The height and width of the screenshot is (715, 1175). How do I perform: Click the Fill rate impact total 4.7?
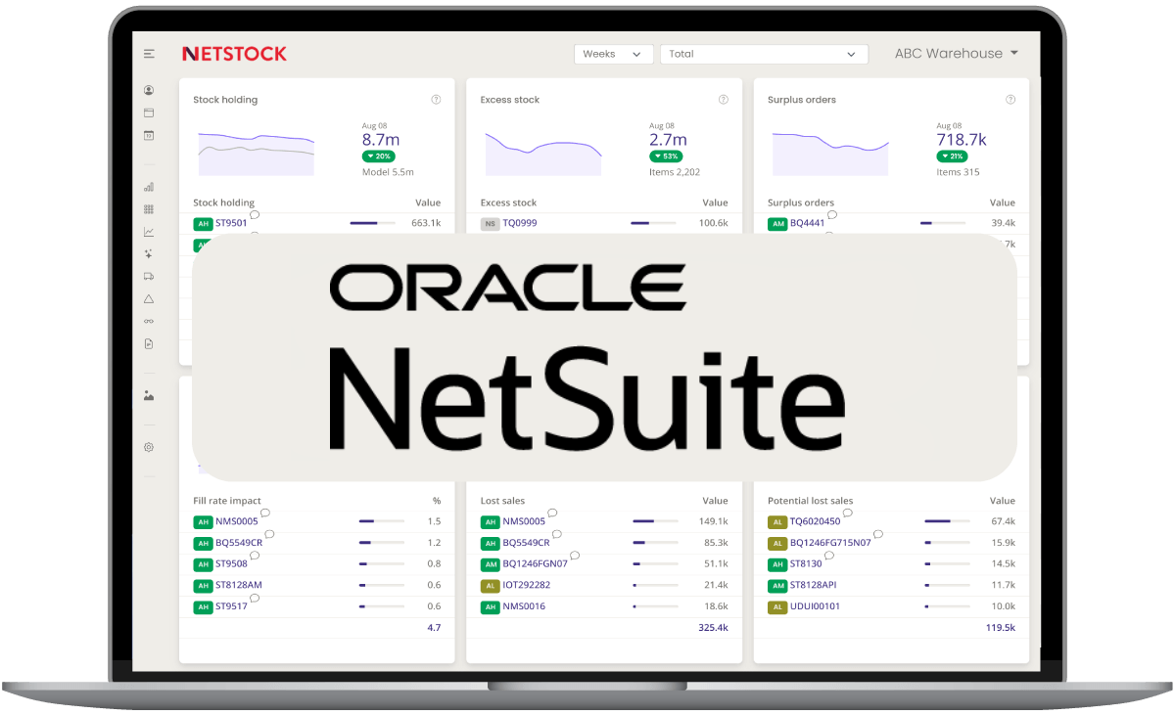pyautogui.click(x=434, y=628)
